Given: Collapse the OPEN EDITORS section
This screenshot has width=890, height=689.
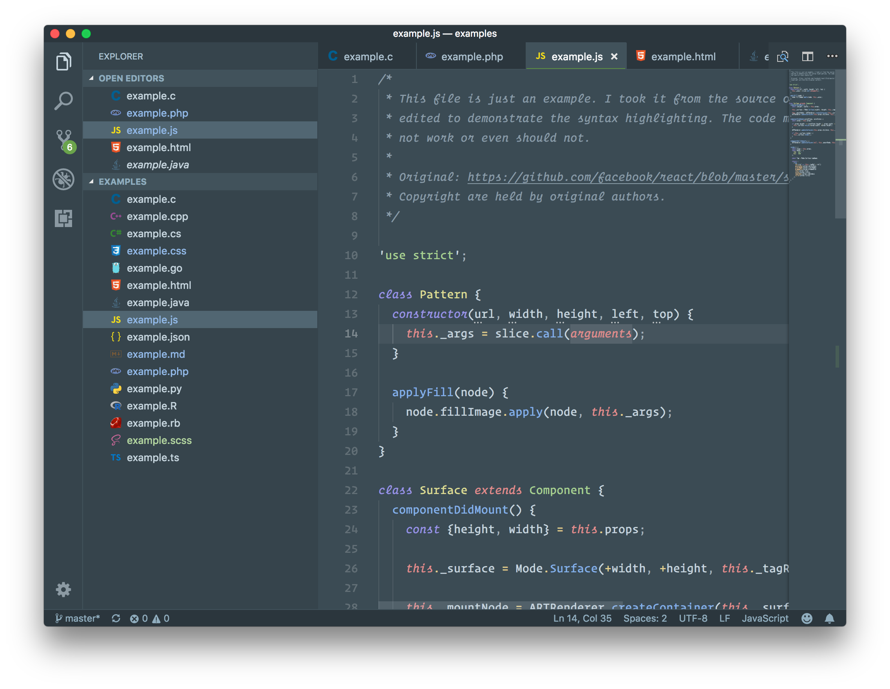Looking at the screenshot, I should (x=200, y=78).
